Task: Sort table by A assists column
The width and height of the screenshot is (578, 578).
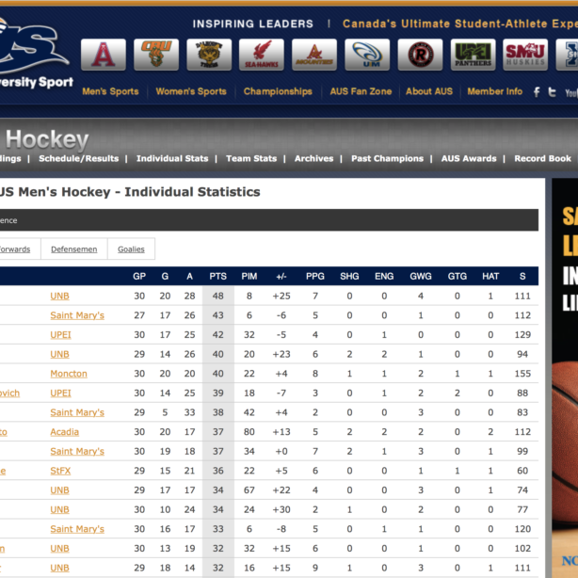Action: coord(189,277)
